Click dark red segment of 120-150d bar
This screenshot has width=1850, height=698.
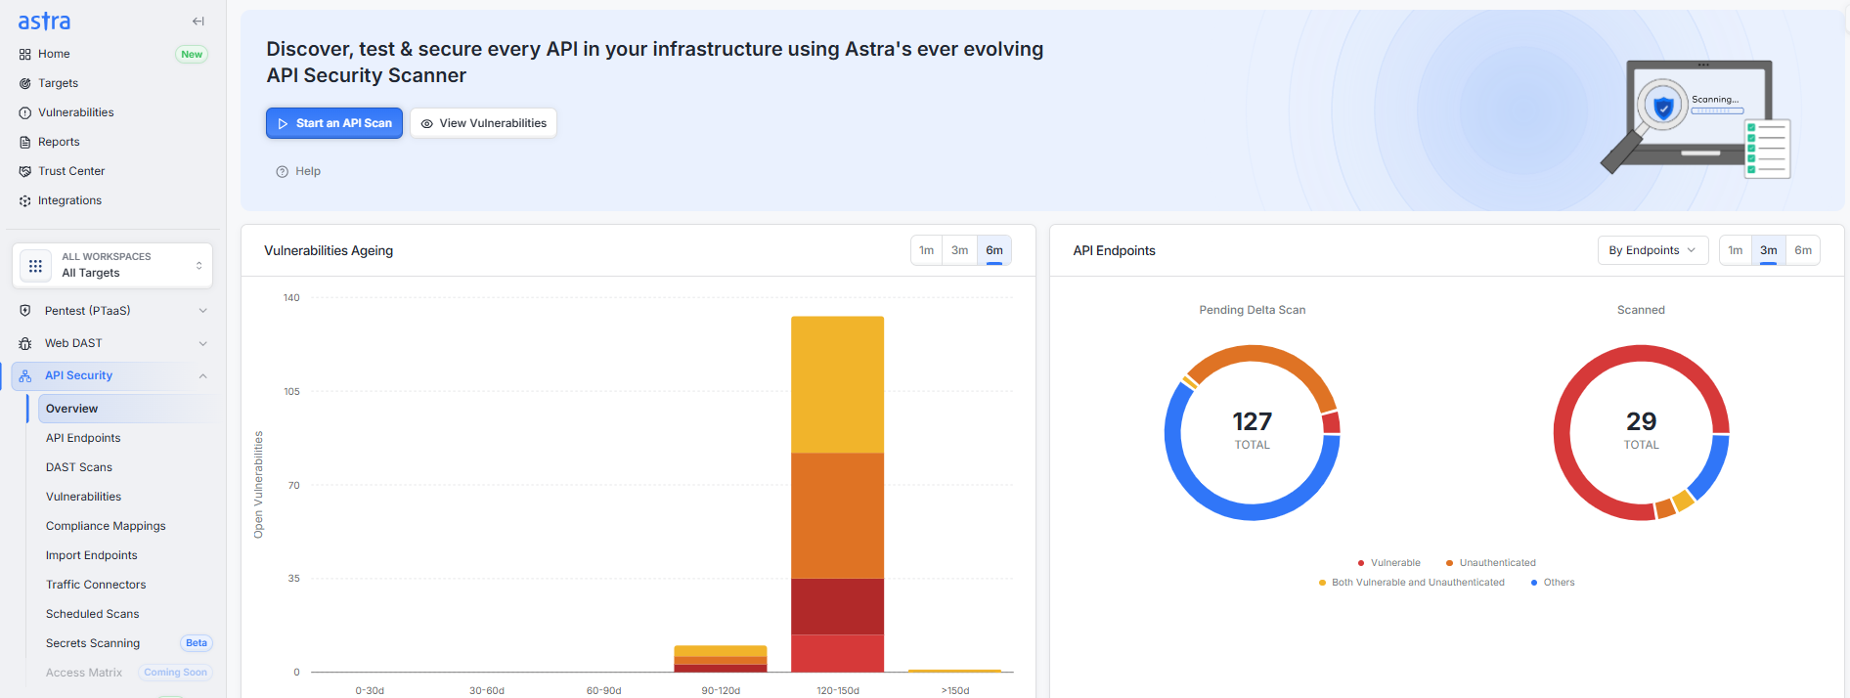point(837,606)
